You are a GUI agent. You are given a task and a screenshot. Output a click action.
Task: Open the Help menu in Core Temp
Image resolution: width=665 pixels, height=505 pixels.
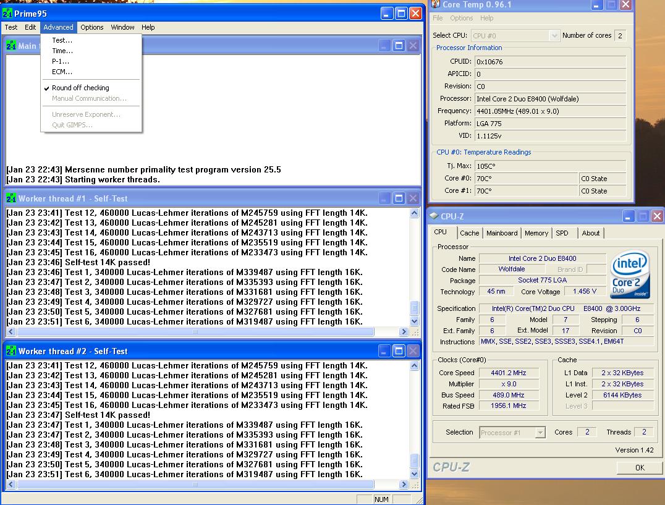(x=487, y=18)
